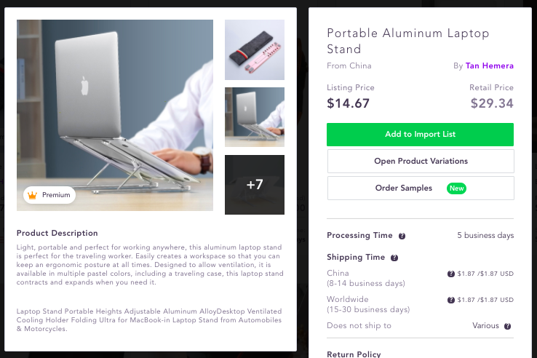Image resolution: width=537 pixels, height=358 pixels.
Task: Add the laptop stand to Import List
Action: coord(421,135)
